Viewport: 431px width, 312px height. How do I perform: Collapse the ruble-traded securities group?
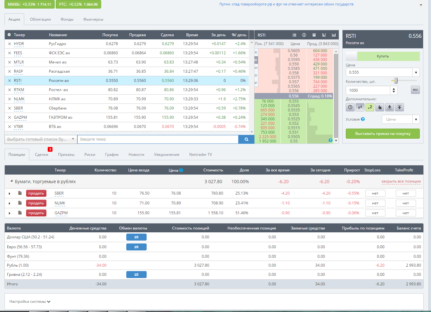tap(11, 181)
